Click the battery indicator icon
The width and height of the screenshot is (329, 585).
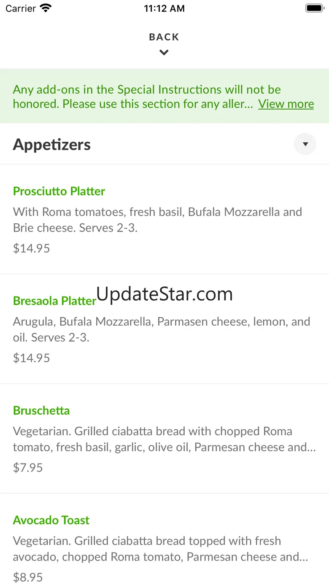[314, 8]
